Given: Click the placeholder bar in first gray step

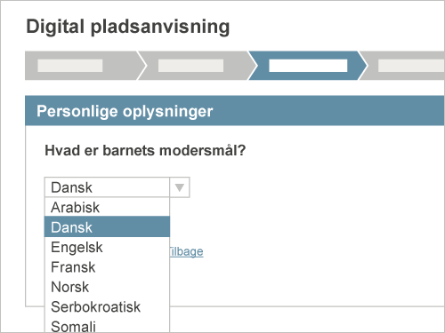Looking at the screenshot, I should coord(70,66).
